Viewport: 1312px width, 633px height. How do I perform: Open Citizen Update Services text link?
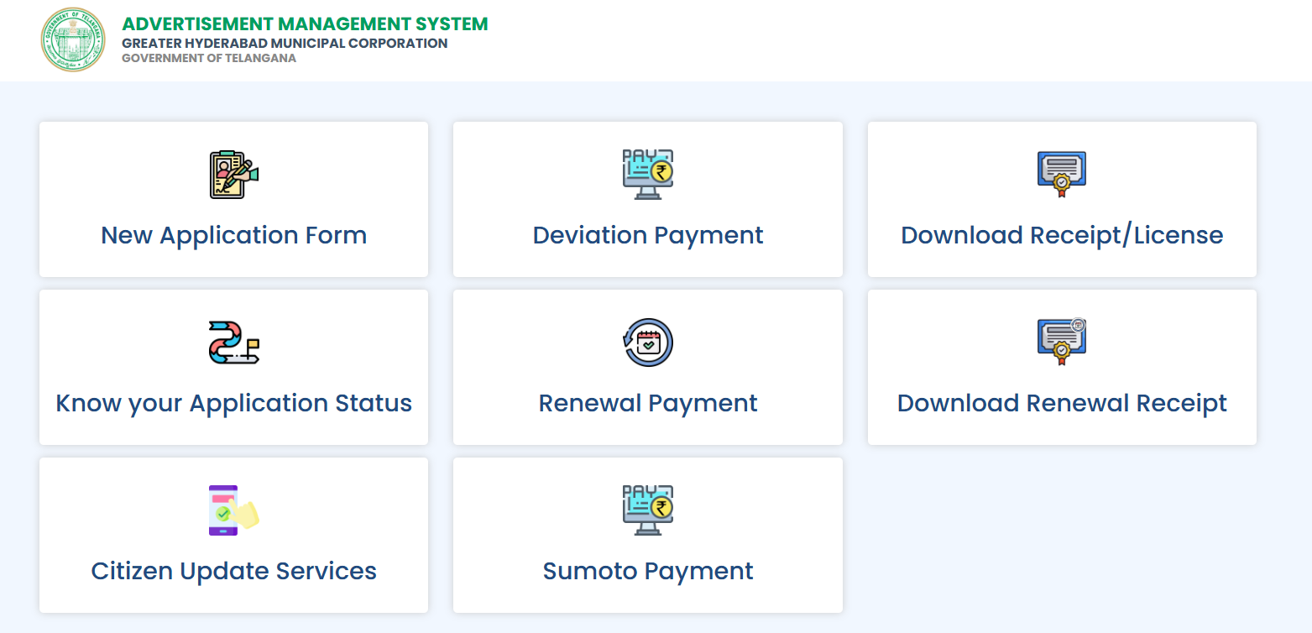tap(233, 571)
